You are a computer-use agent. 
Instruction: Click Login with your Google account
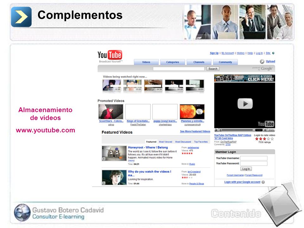242,182
